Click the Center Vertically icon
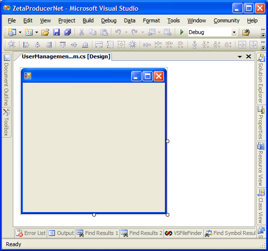This screenshot has width=268, height=251. click(x=253, y=45)
